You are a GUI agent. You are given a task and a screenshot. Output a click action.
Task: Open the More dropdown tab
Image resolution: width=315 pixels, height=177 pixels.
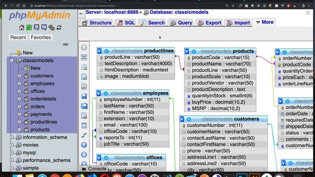pos(264,22)
